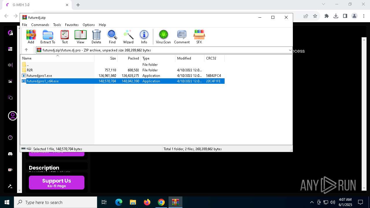Open the Options menu

(89, 25)
